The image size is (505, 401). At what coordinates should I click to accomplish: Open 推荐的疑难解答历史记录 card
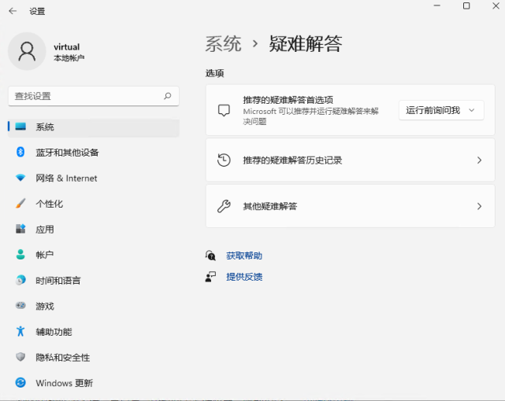(351, 160)
